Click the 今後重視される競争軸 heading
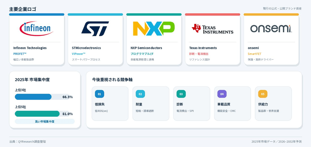Screen dimensions: 311x147 (x=112, y=80)
